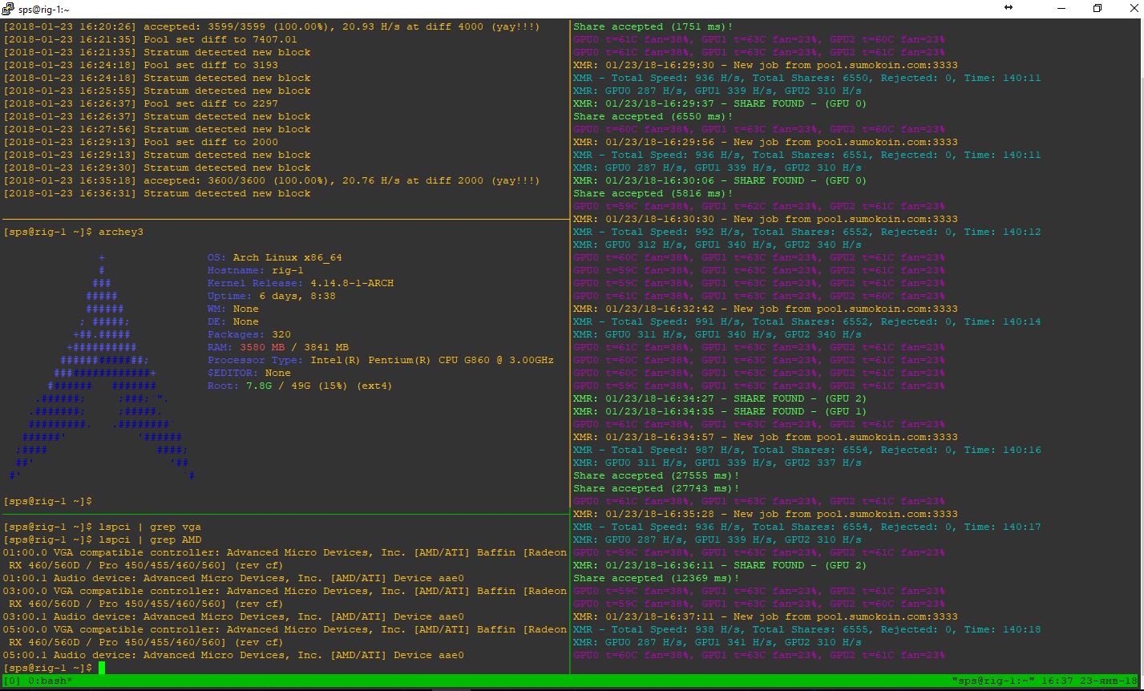Image resolution: width=1144 pixels, height=691 pixels.
Task: Click the 'OS: Arch Linux x86_64' entry
Action: click(x=275, y=257)
